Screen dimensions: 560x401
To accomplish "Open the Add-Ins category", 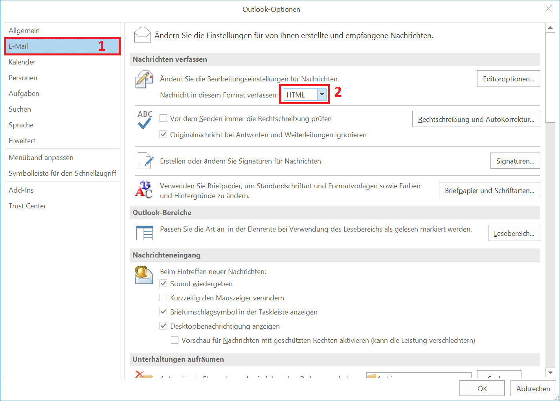I will 62,190.
